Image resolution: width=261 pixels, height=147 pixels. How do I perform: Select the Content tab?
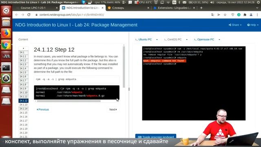coord(23,39)
